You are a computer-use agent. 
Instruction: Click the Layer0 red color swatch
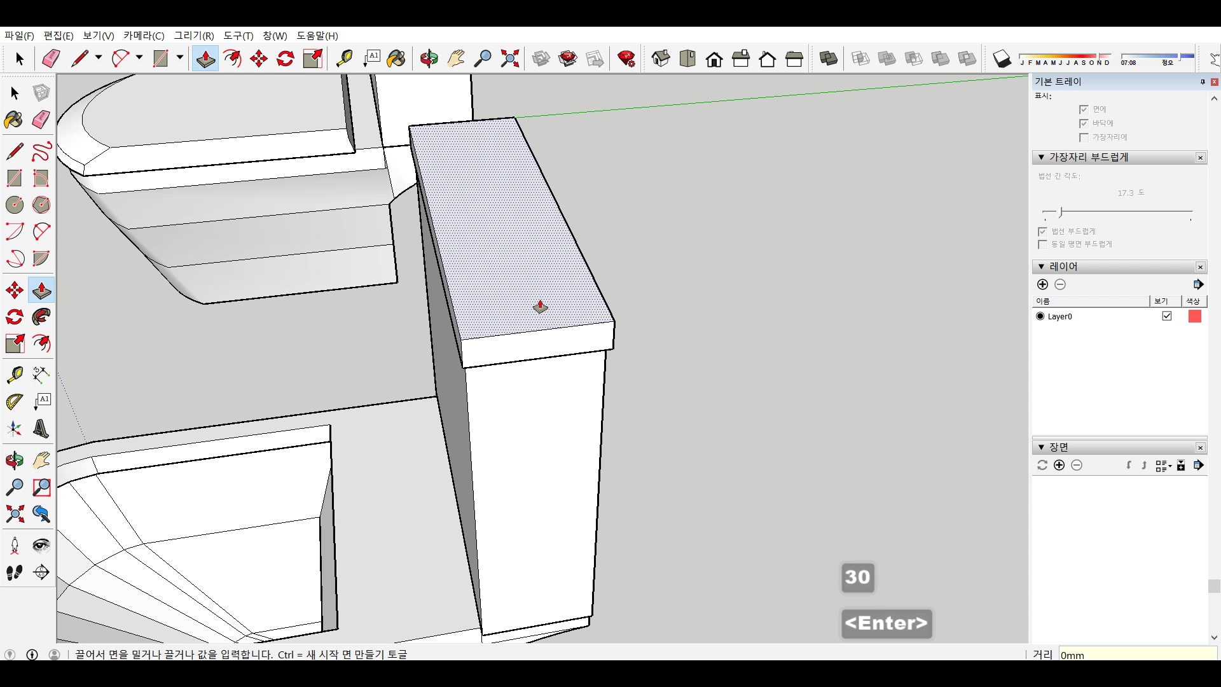tap(1195, 316)
